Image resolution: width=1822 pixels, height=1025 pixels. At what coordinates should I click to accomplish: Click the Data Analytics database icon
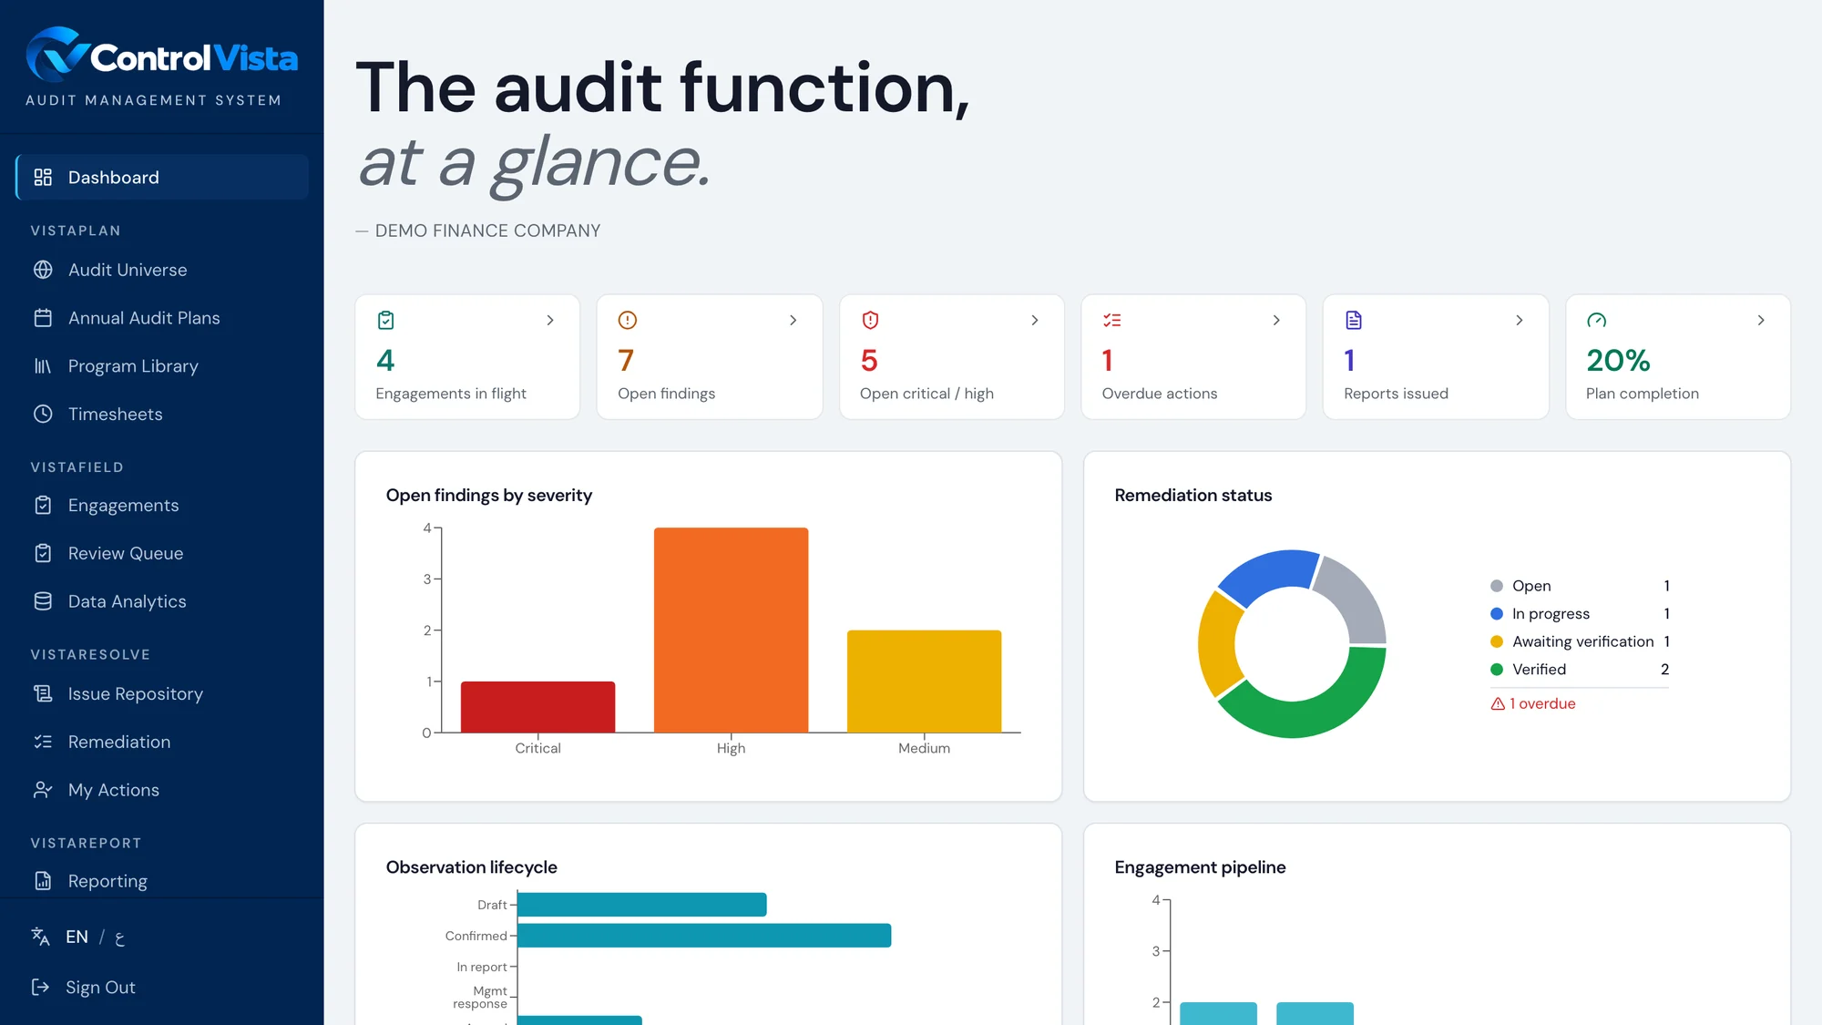point(43,601)
